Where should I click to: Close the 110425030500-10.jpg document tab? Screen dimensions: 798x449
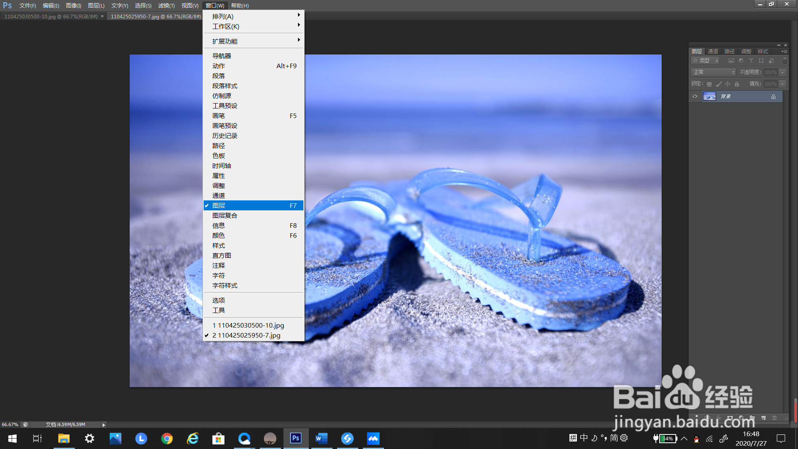(102, 16)
